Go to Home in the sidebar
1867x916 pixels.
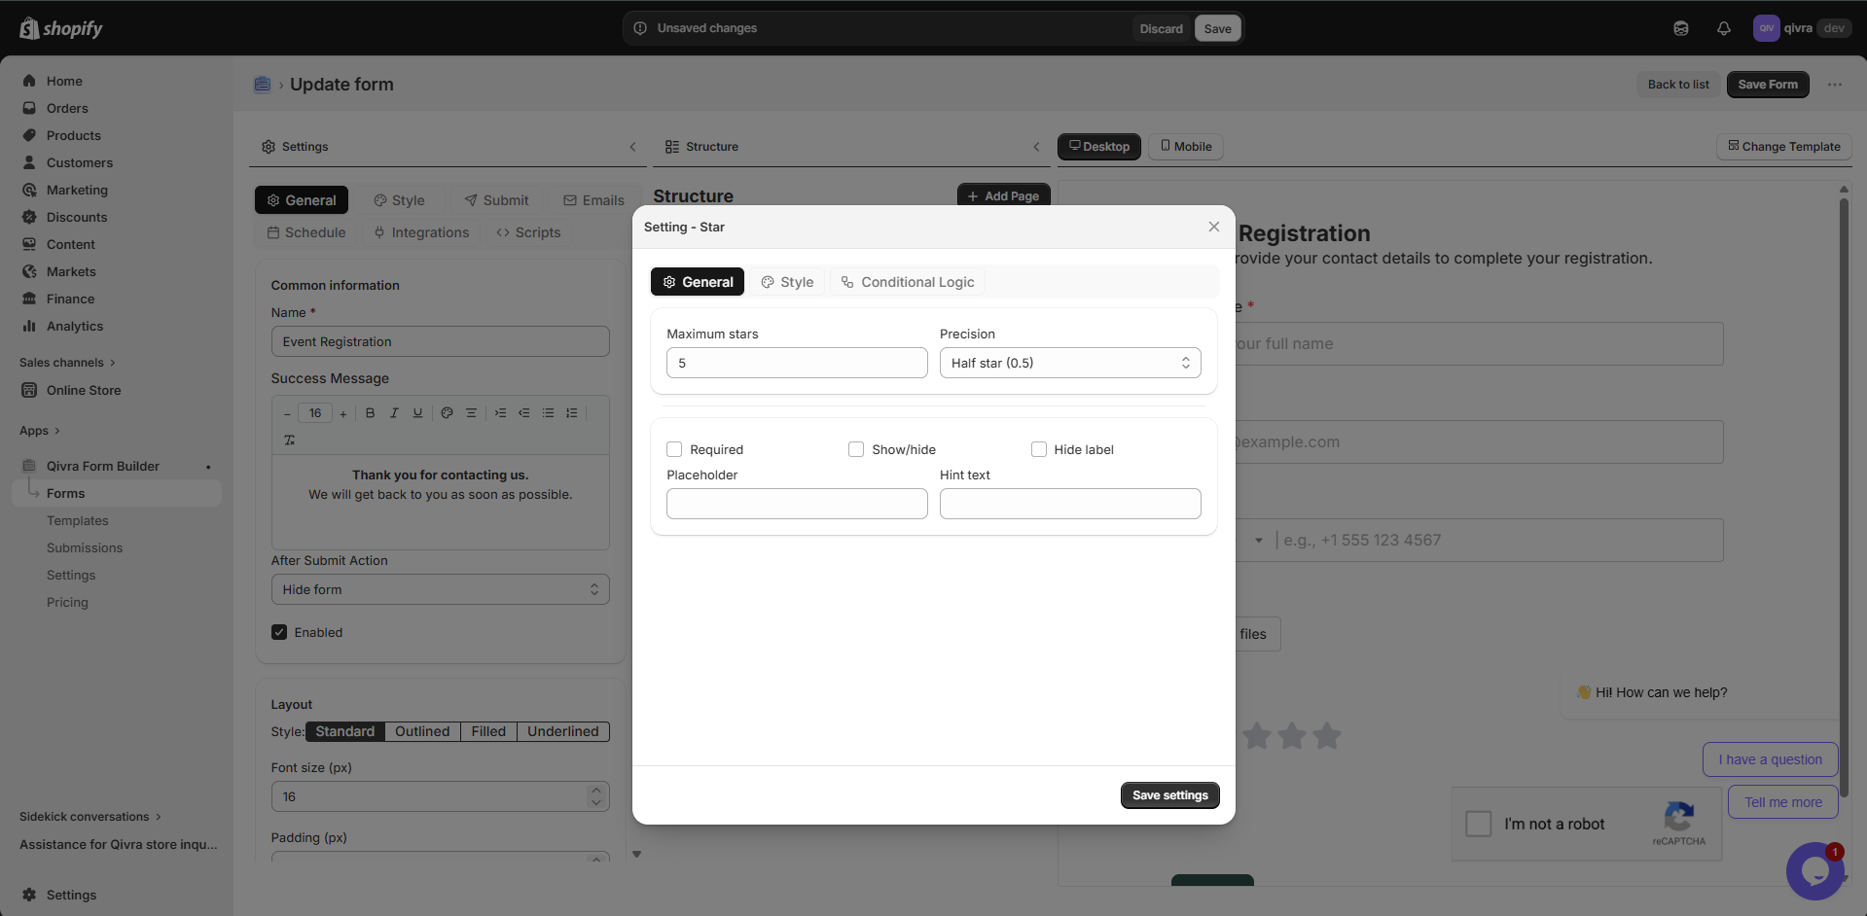coord(64,81)
